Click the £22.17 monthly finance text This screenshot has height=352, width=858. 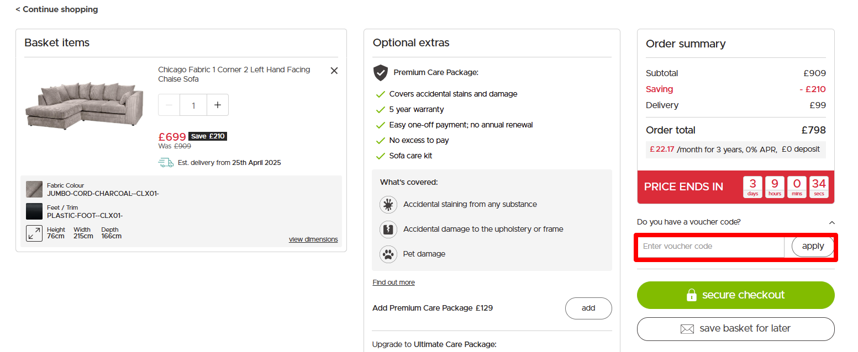click(x=662, y=149)
